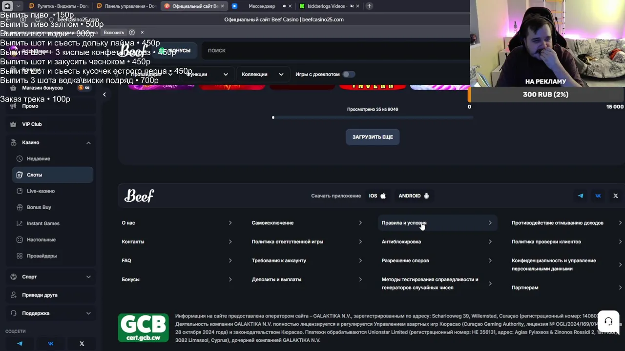625x351 pixels.
Task: Open Самоисключение footer link
Action: [307, 223]
